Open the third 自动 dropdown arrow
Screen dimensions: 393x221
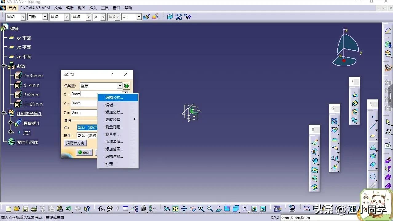click(67, 17)
